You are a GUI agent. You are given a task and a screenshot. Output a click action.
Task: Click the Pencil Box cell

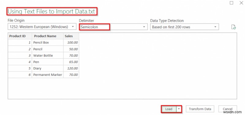pyautogui.click(x=48, y=43)
